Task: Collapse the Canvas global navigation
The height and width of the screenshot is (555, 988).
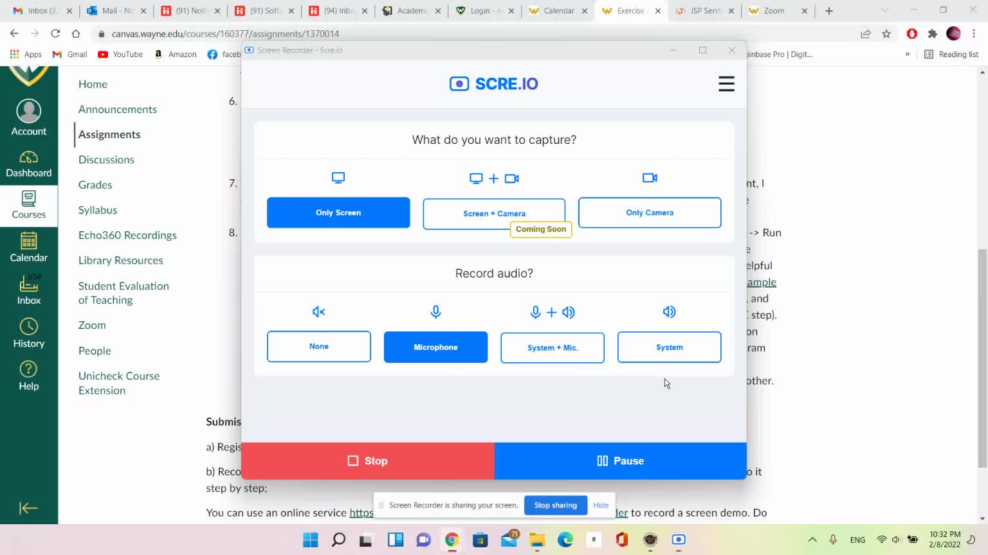Action: (x=28, y=508)
